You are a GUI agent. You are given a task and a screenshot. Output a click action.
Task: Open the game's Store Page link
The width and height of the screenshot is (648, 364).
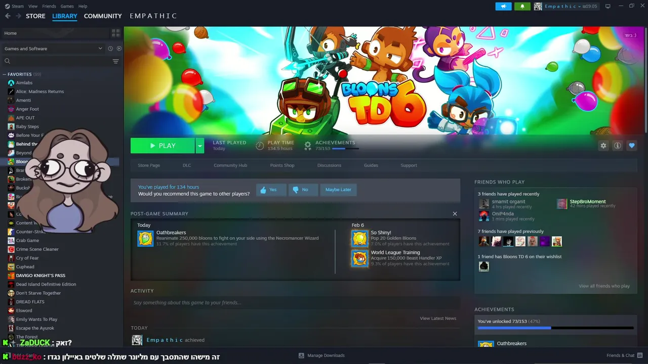(x=149, y=165)
